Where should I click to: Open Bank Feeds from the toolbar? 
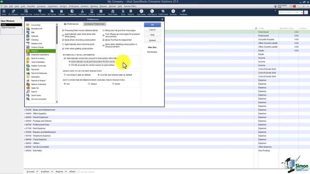[x=113, y=12]
